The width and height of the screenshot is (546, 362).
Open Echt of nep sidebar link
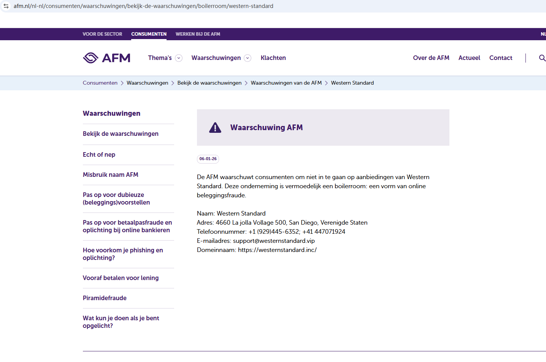tap(99, 154)
